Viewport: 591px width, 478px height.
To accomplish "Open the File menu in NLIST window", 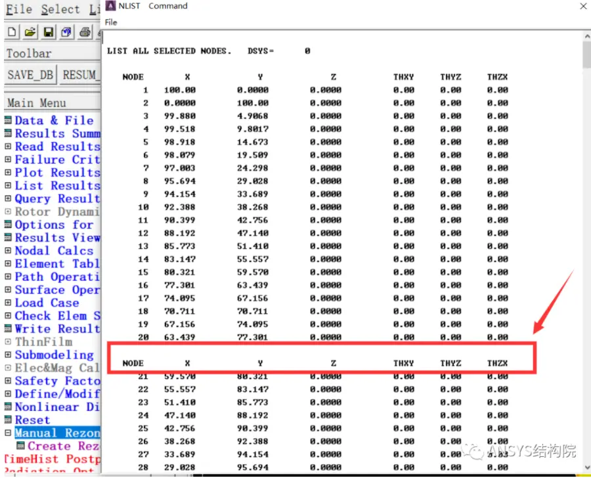I will [x=111, y=22].
